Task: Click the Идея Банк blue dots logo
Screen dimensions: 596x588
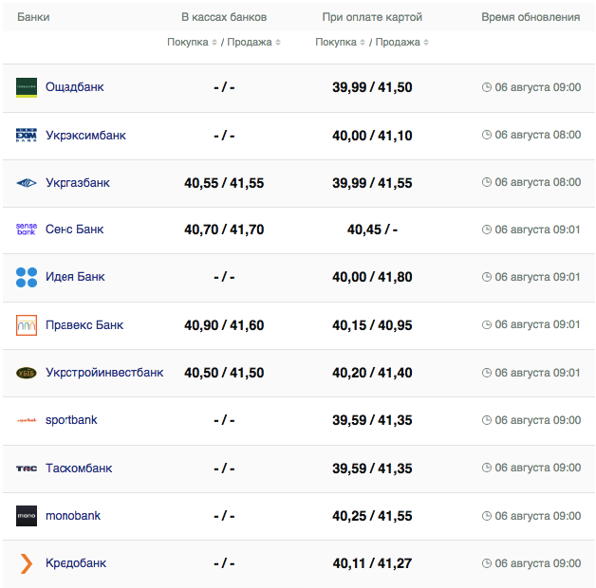Action: [x=27, y=277]
